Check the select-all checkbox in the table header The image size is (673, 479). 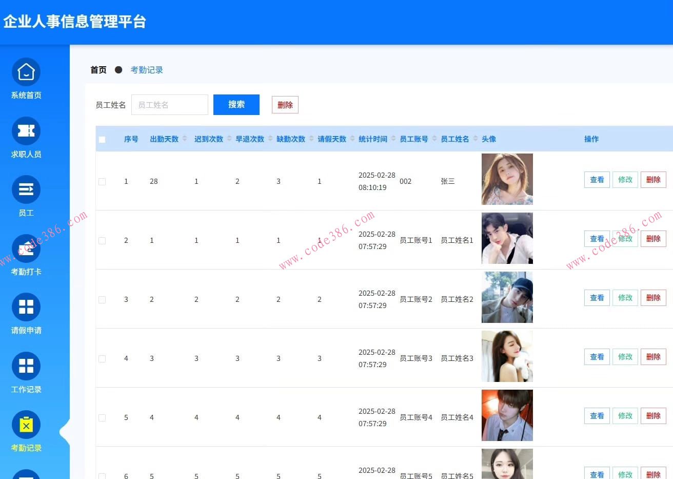(x=102, y=139)
